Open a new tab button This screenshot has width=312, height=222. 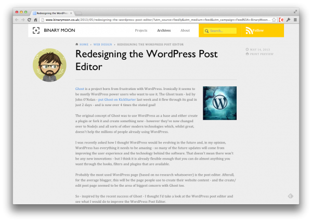79,14
